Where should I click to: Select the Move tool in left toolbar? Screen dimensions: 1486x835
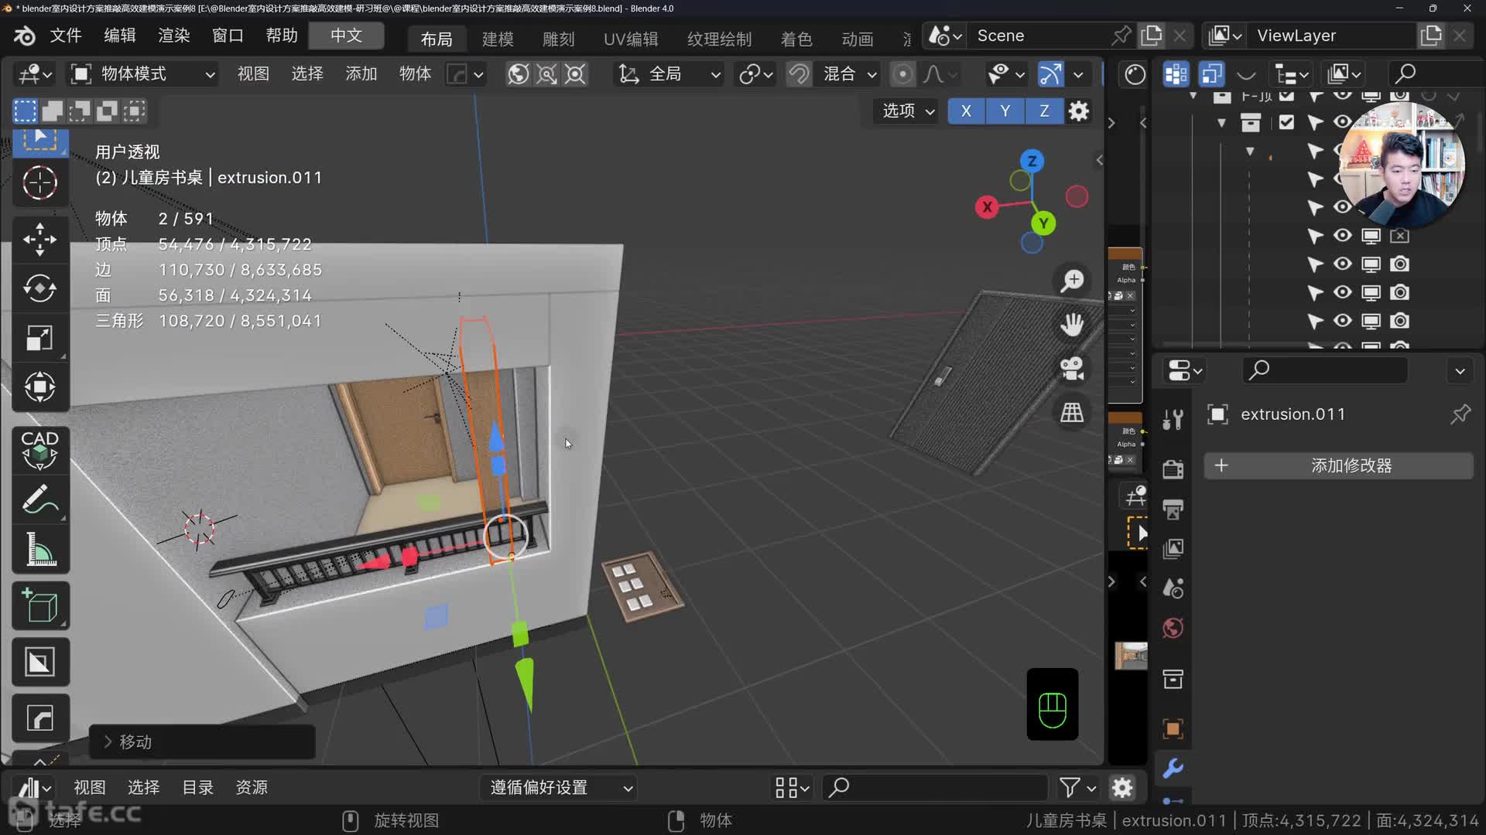click(39, 239)
